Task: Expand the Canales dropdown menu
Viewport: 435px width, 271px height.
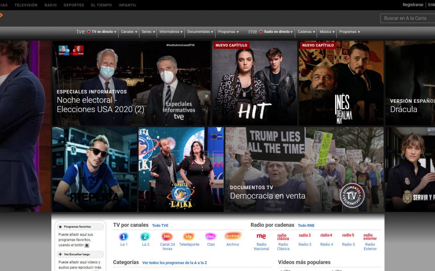Action: (129, 32)
